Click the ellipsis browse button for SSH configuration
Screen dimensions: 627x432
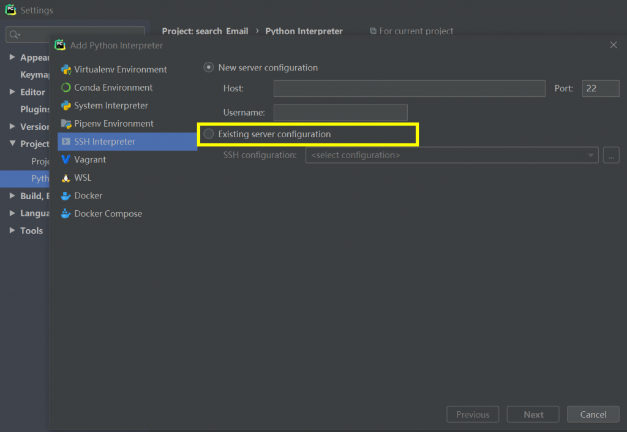611,155
